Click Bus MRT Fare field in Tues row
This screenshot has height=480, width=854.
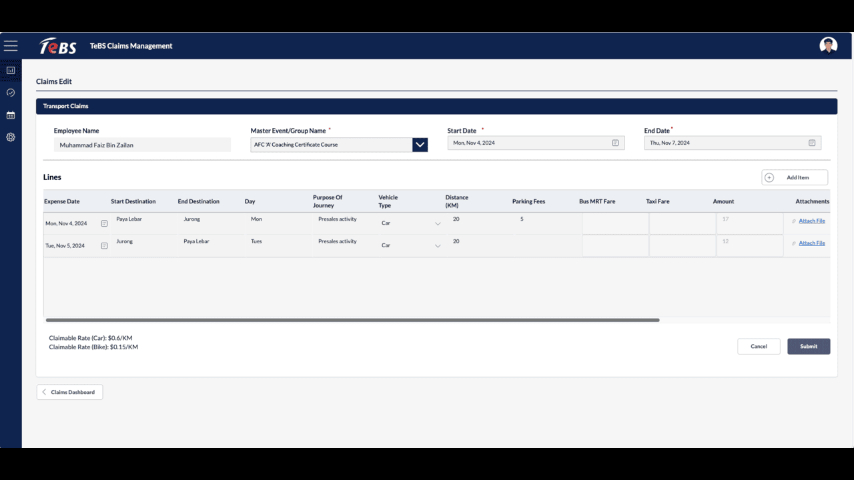[615, 246]
